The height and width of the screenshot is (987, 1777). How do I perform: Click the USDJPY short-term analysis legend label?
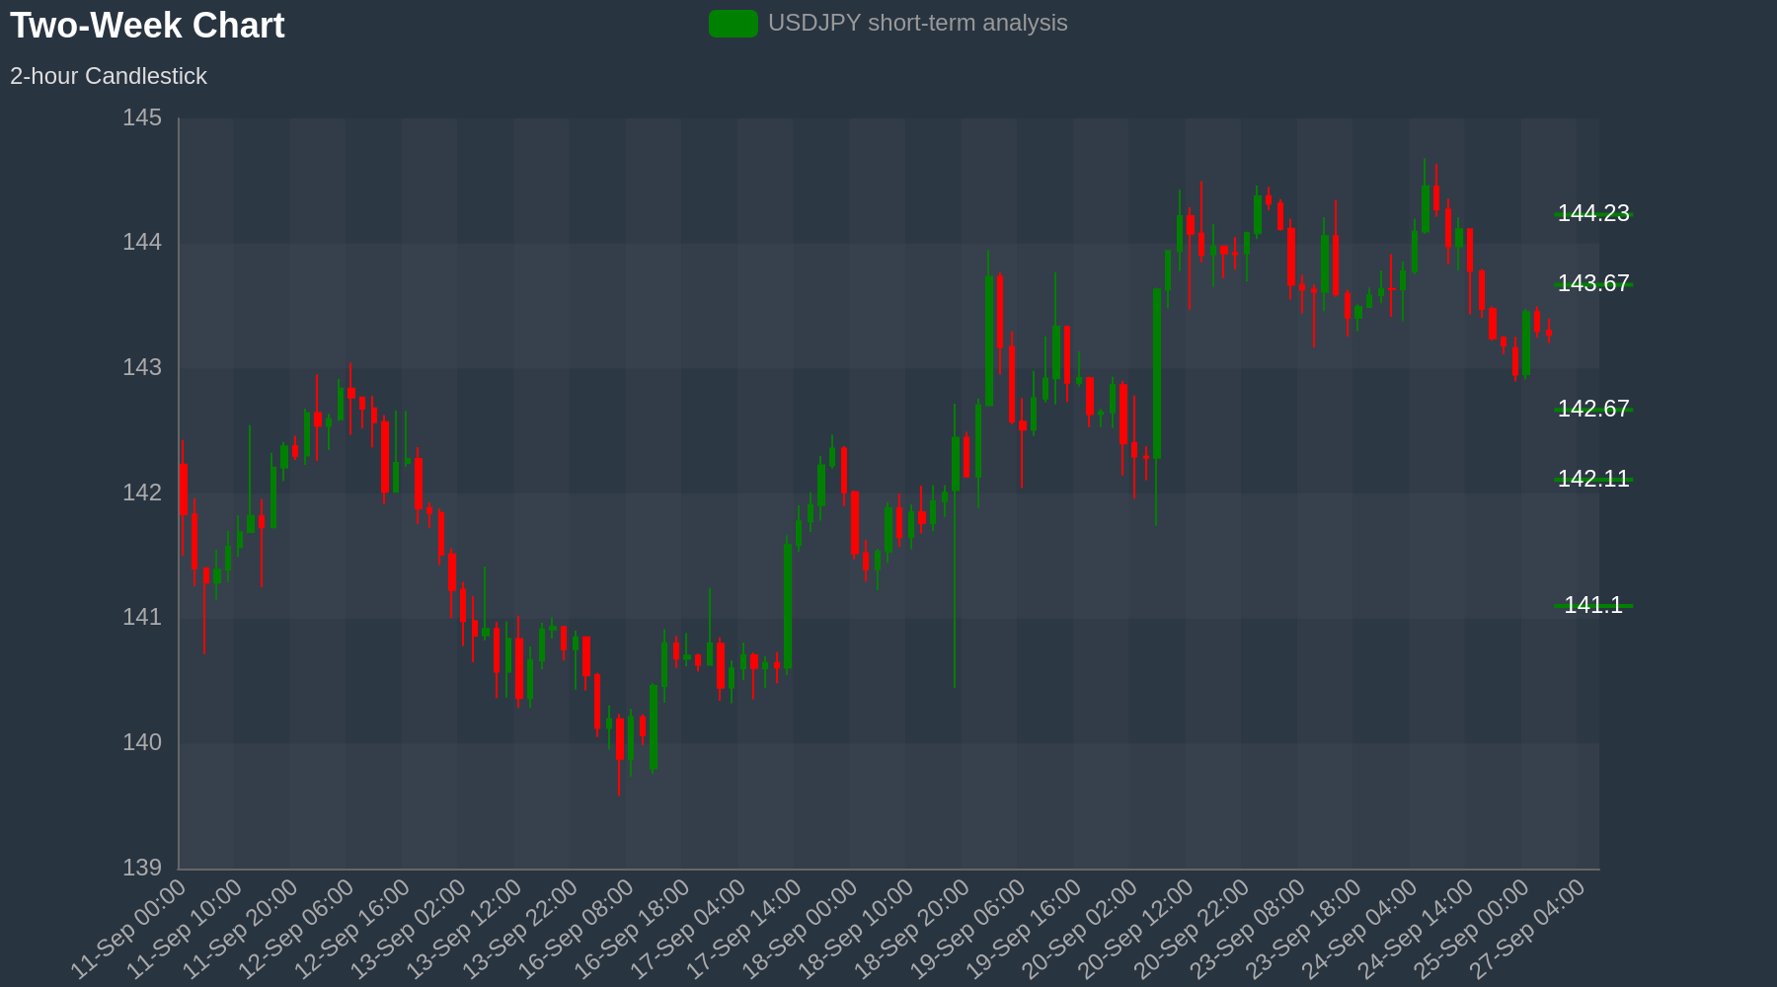click(917, 23)
